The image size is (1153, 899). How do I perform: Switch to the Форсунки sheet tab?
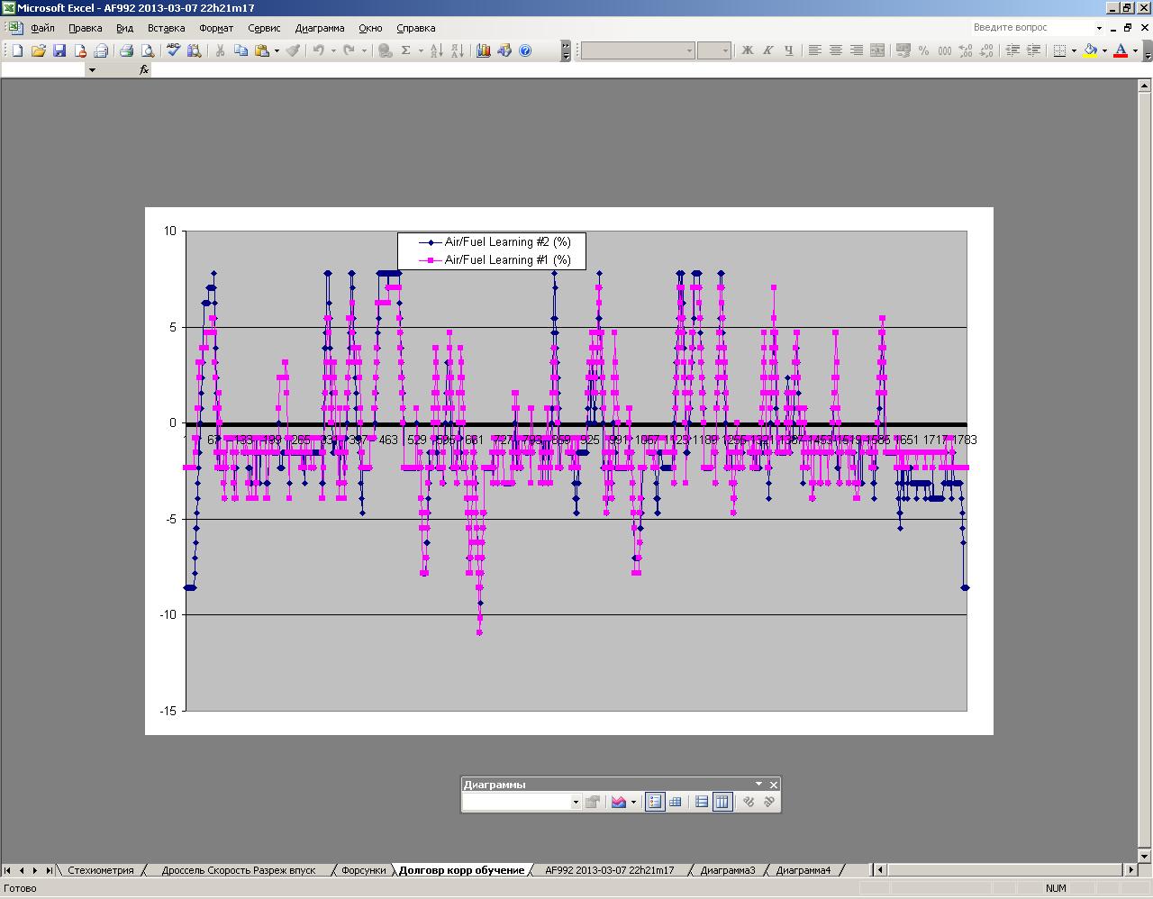[x=363, y=870]
